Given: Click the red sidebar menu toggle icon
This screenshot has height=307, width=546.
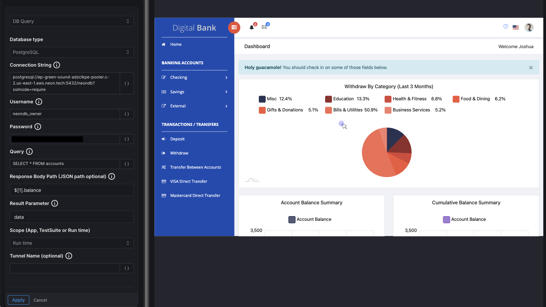Looking at the screenshot, I should pos(234,27).
